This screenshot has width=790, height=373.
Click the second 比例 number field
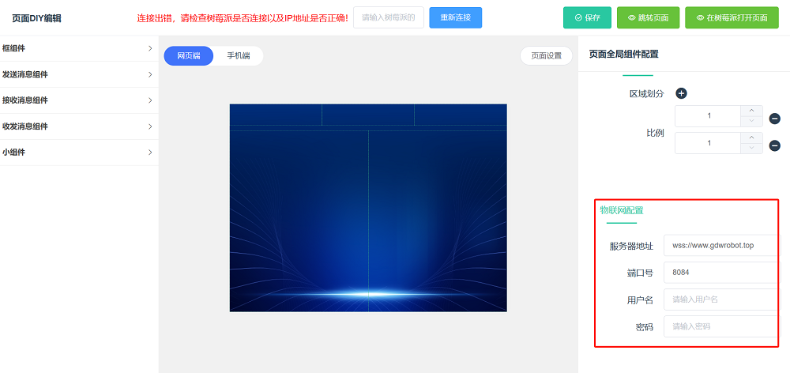click(709, 143)
